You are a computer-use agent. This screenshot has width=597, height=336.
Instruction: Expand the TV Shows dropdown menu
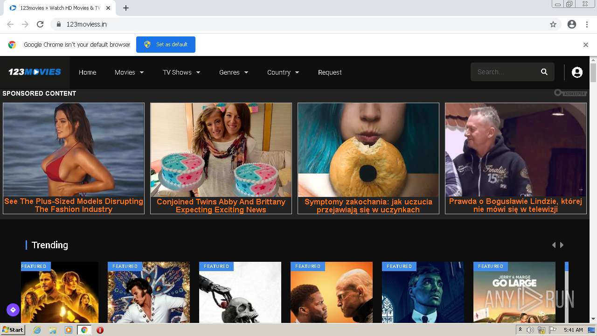(181, 72)
